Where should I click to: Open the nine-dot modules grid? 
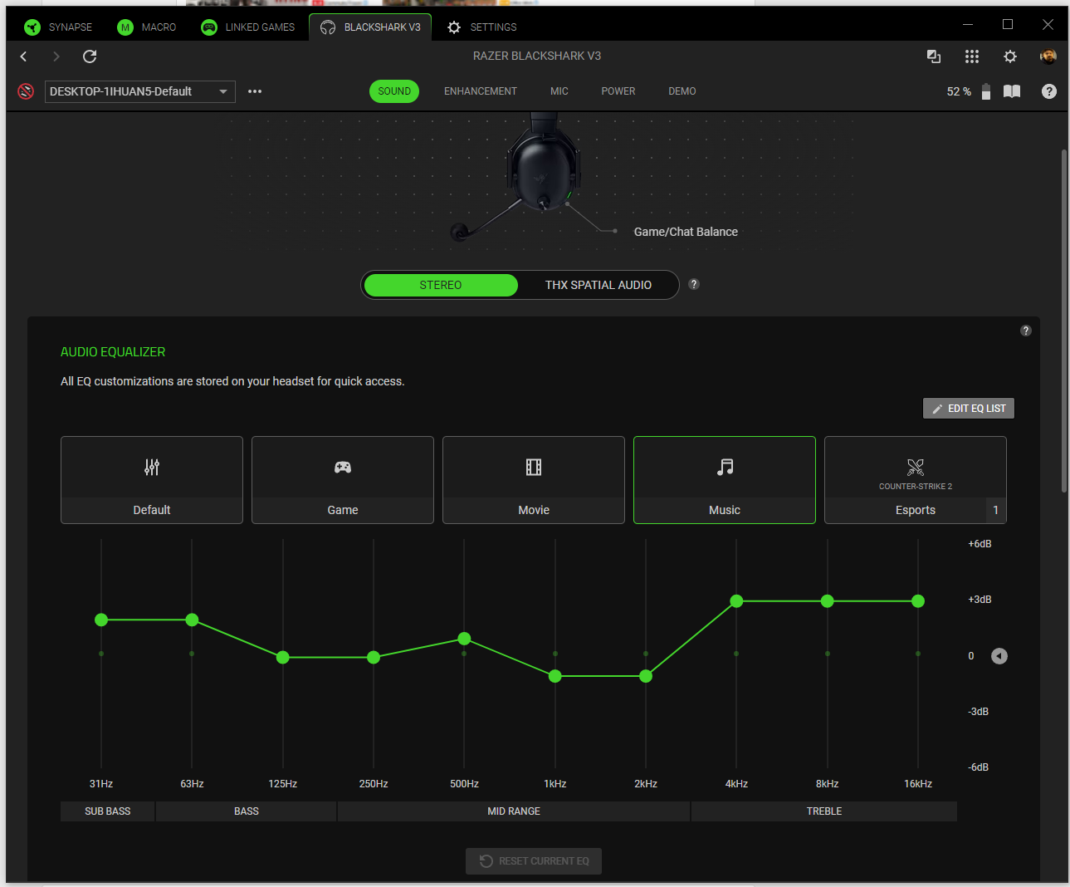point(972,56)
